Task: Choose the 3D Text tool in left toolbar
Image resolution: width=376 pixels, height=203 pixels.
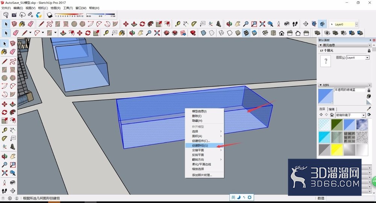Action: [x=12, y=147]
